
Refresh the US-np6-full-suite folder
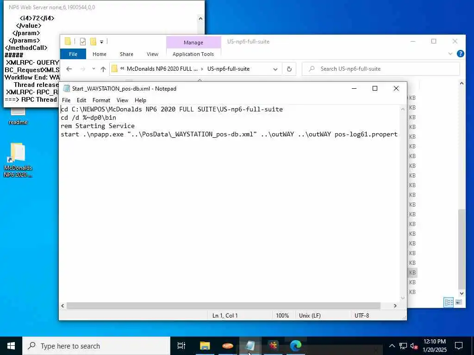click(x=289, y=69)
